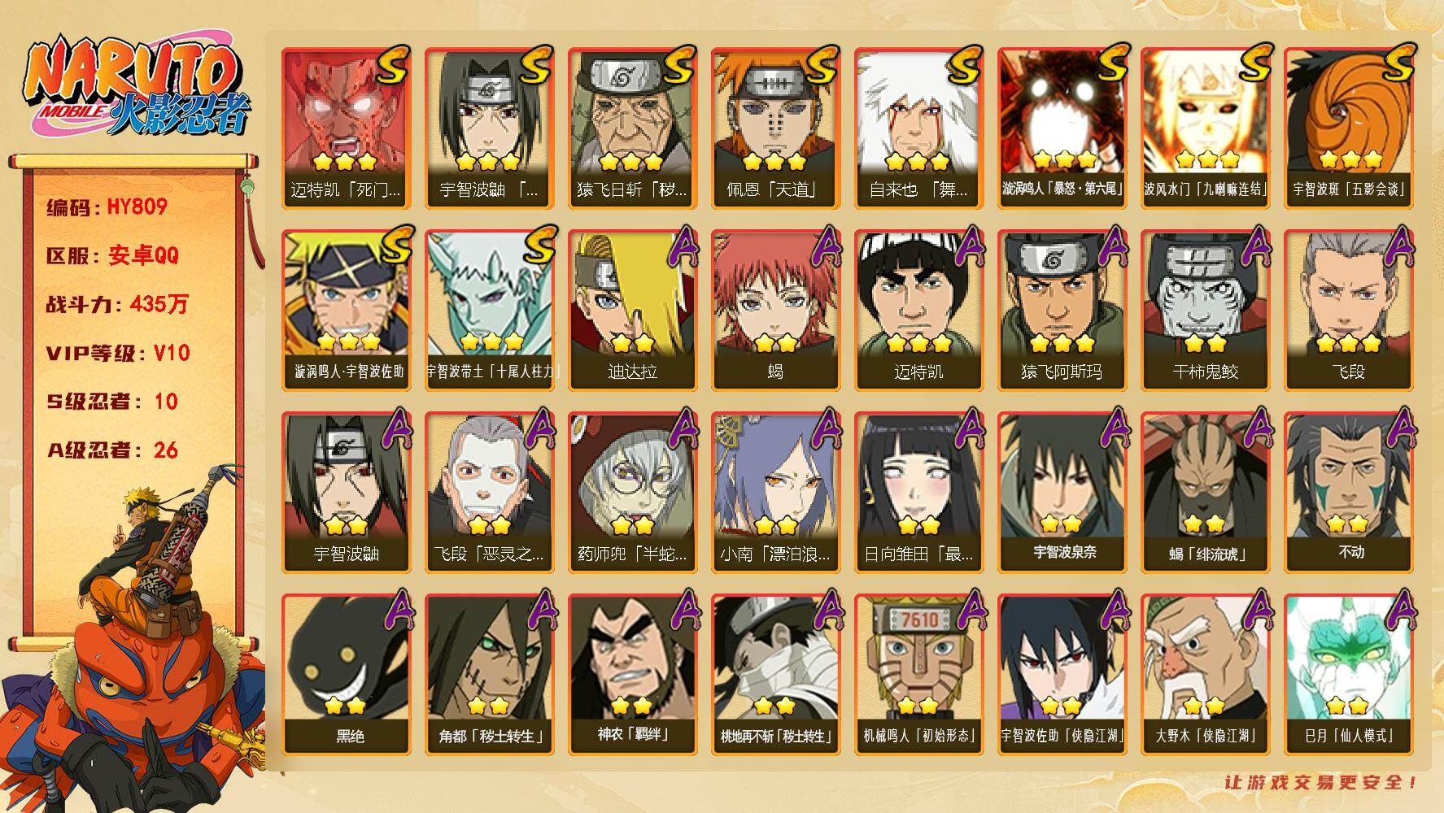Open the 机械鸣人「初始形态」 card
Image resolution: width=1444 pixels, height=813 pixels.
click(918, 675)
